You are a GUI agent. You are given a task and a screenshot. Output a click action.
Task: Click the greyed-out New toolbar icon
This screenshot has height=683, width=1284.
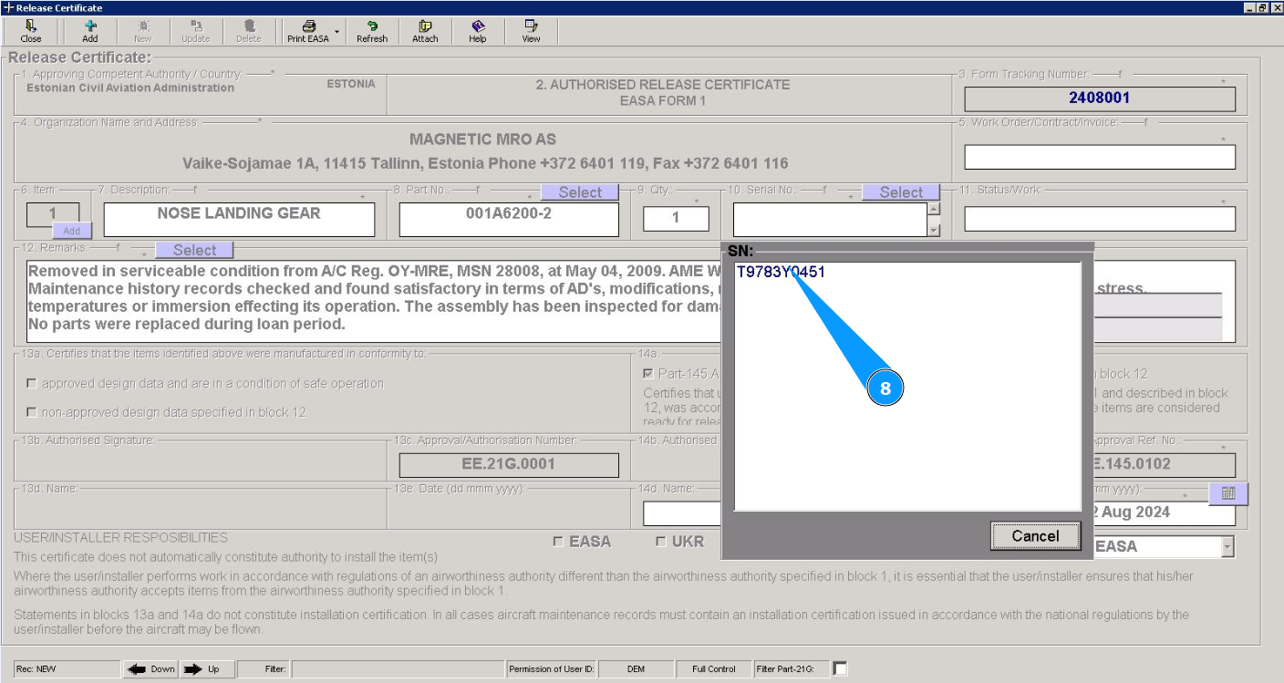click(x=143, y=31)
